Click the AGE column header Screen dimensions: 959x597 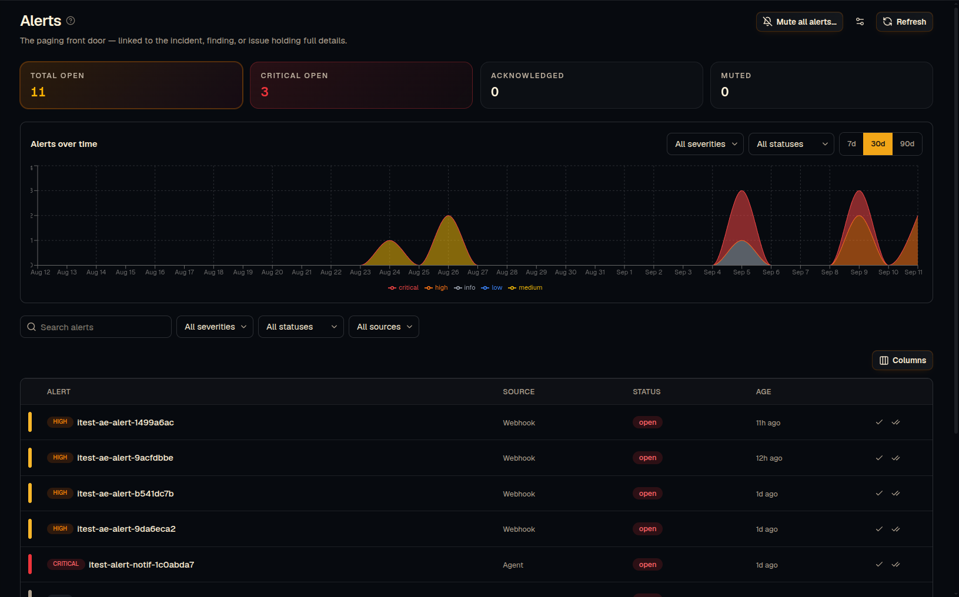[x=763, y=392]
